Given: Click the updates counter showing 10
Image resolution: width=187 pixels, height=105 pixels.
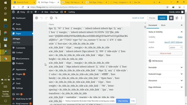Looking at the screenshot, I should click(30, 12).
